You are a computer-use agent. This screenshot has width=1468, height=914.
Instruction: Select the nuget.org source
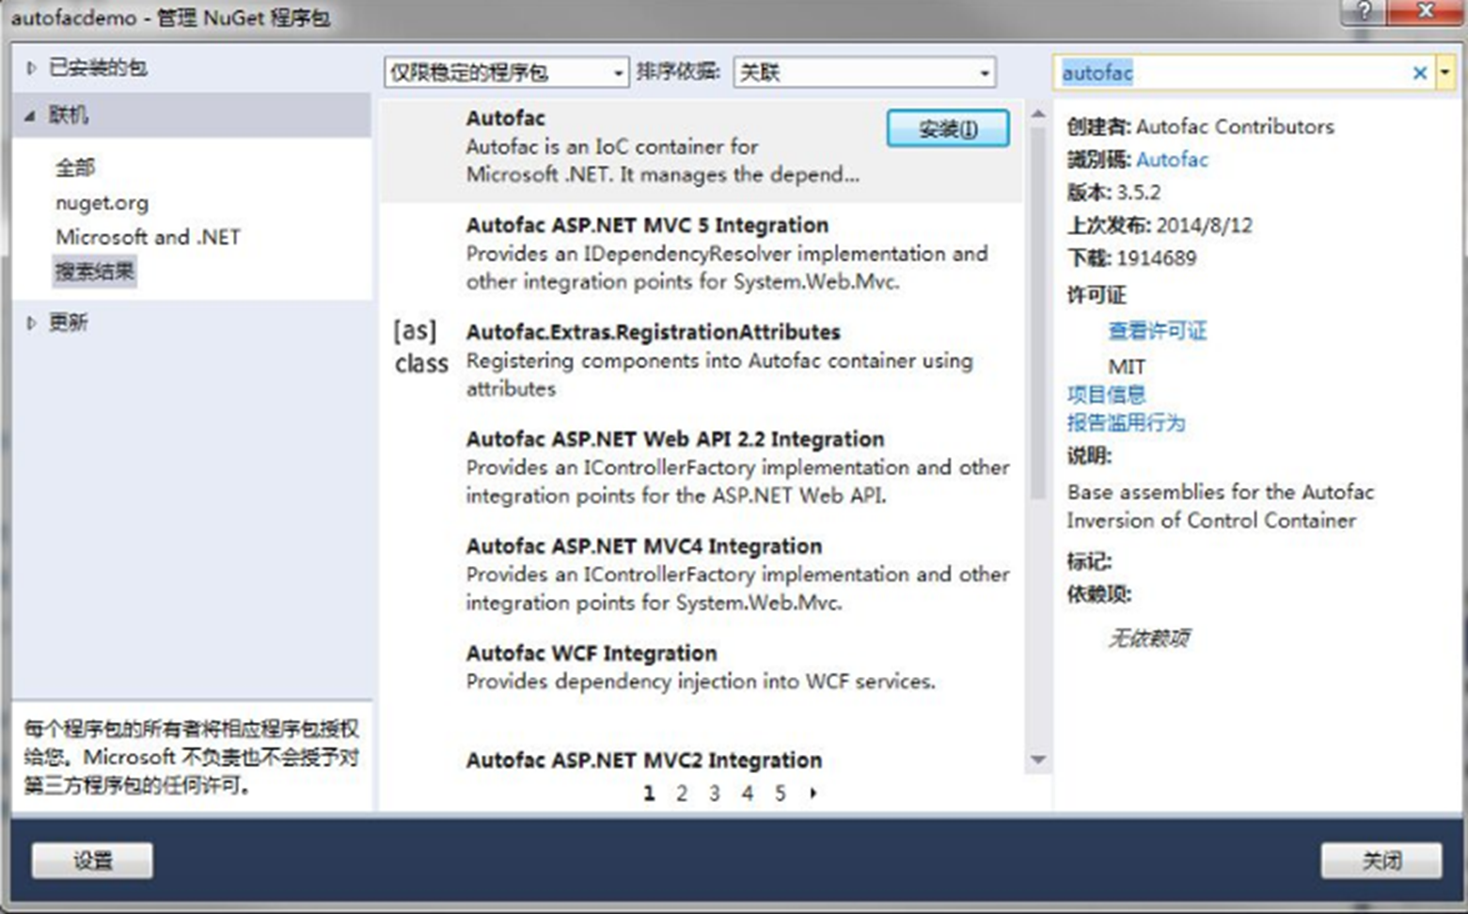coord(102,202)
